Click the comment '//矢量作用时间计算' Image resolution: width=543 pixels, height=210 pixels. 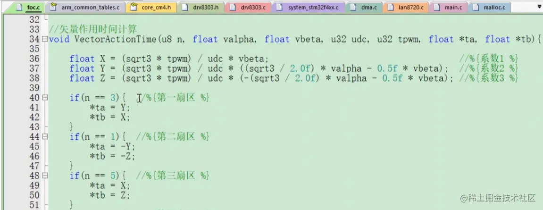[93, 29]
